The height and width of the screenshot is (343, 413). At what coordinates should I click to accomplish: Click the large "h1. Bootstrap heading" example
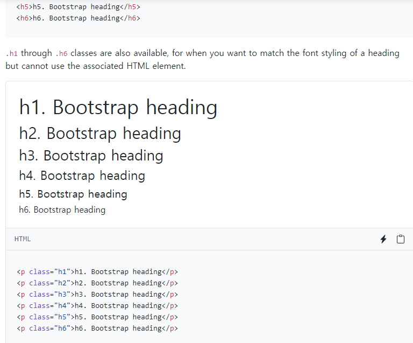[118, 107]
